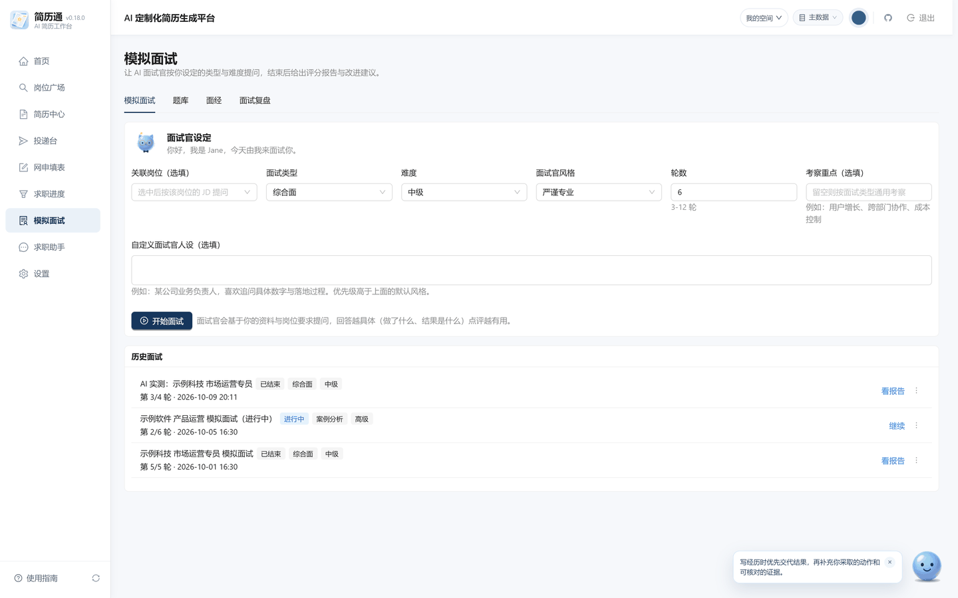Screen dimensions: 958x598
Task: Open more options for AI 实测 interview
Action: click(916, 391)
